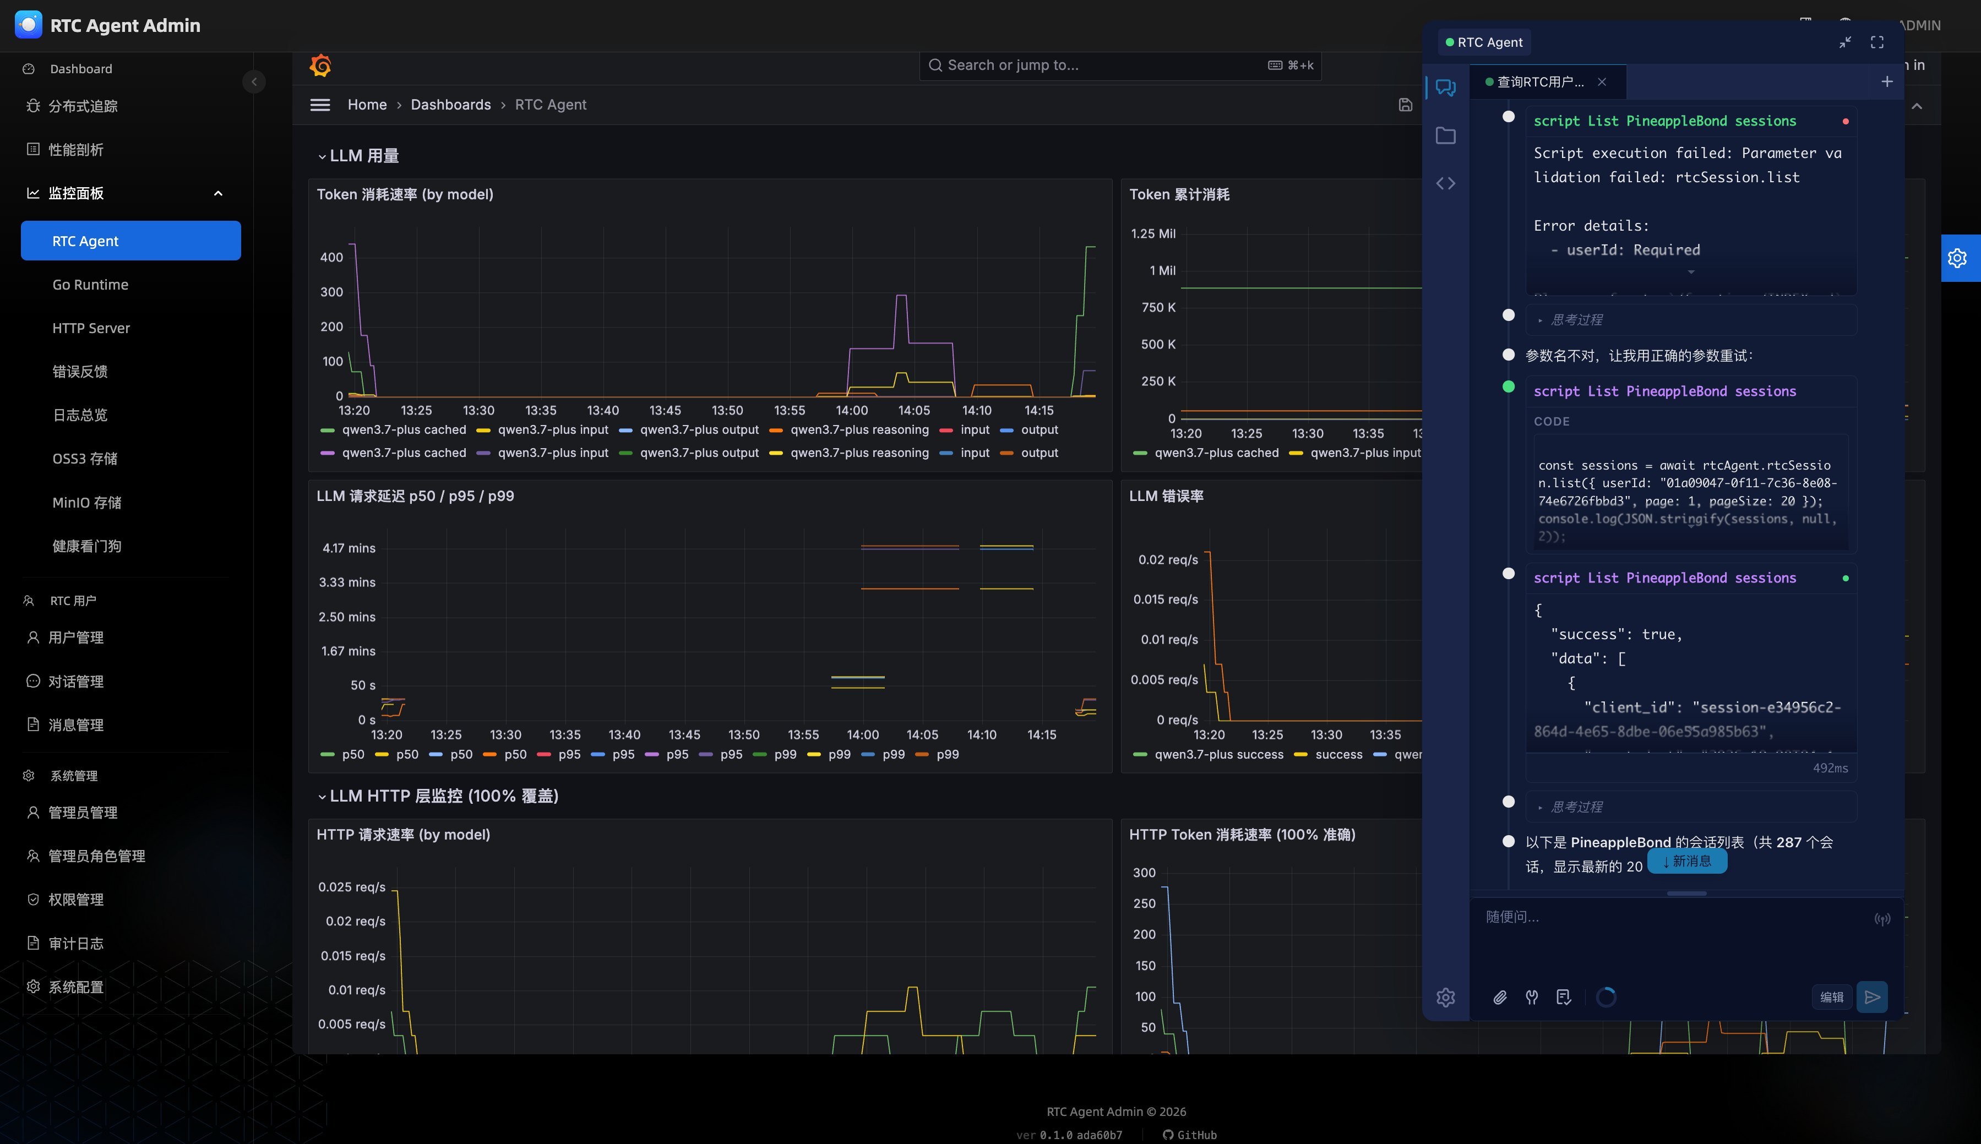Open the chat conversations panel icon
This screenshot has width=1981, height=1144.
pos(1445,87)
